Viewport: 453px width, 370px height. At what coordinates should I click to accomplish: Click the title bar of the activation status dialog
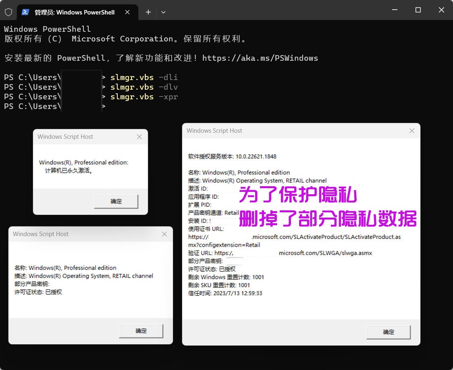point(90,137)
